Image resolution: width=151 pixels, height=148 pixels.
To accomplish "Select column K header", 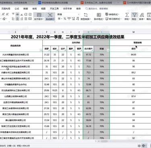I will (88, 32).
